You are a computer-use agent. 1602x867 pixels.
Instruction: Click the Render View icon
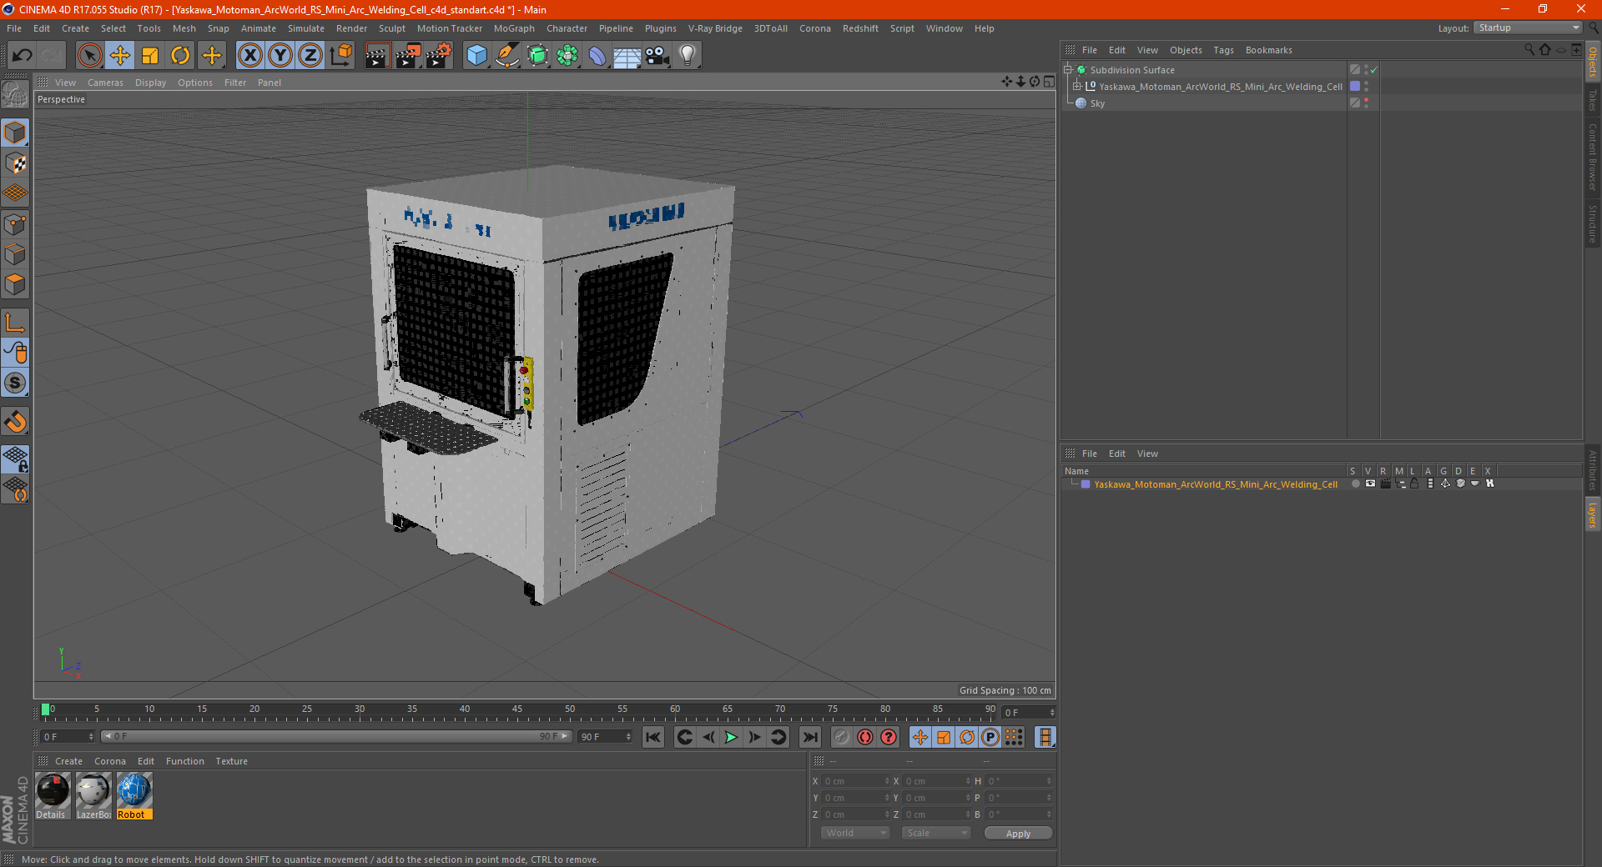377,56
